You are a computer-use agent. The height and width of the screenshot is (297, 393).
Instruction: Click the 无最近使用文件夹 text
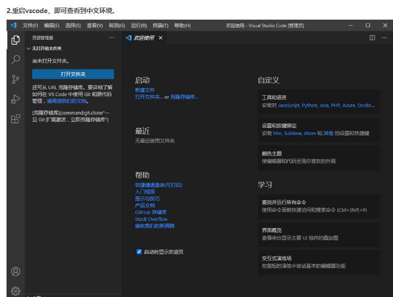[155, 141]
